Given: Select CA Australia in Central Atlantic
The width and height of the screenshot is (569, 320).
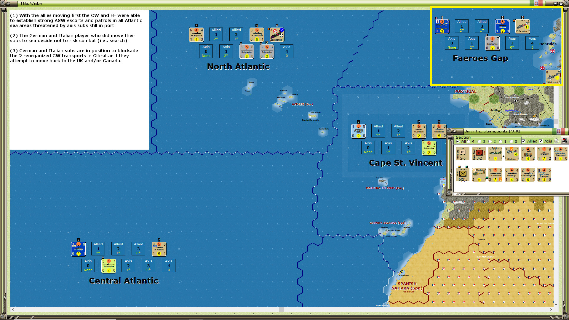Looking at the screenshot, I should click(159, 249).
